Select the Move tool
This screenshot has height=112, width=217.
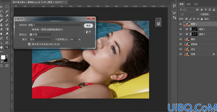coord(2,7)
